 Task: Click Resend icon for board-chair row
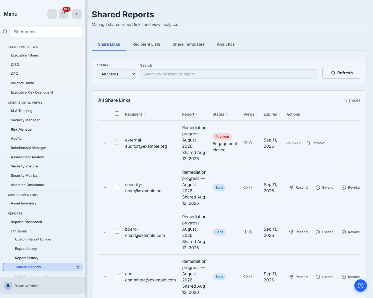tap(291, 232)
